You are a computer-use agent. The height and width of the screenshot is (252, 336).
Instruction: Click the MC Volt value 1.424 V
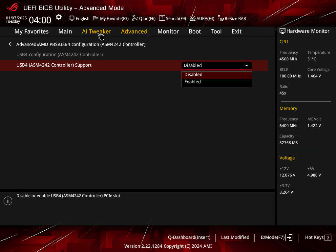pos(314,126)
